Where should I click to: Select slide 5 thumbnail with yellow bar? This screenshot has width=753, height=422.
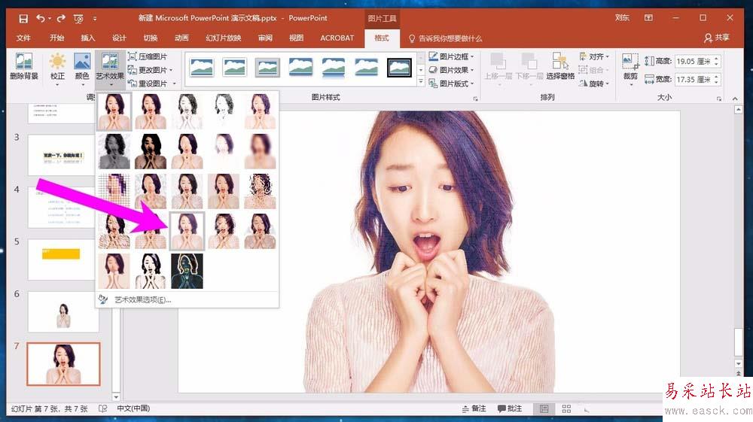[x=63, y=260]
